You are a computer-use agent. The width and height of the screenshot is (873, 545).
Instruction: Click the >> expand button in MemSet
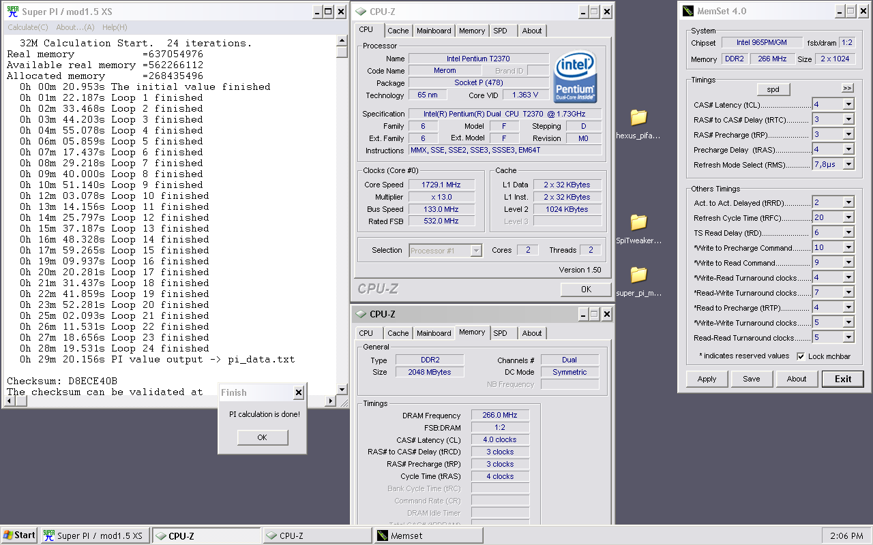[847, 88]
